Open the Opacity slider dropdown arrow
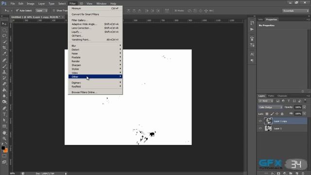311x175 pixels. pos(305,107)
